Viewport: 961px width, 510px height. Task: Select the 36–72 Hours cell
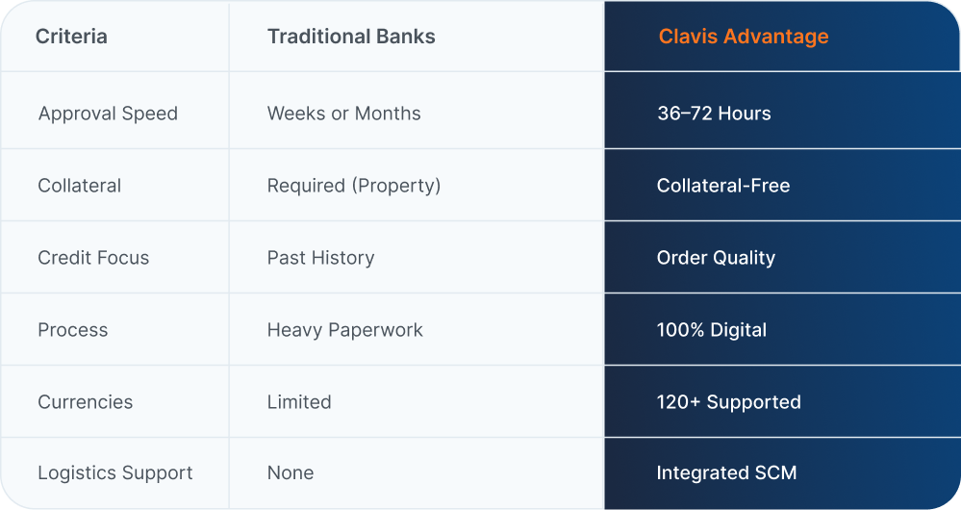tap(714, 114)
